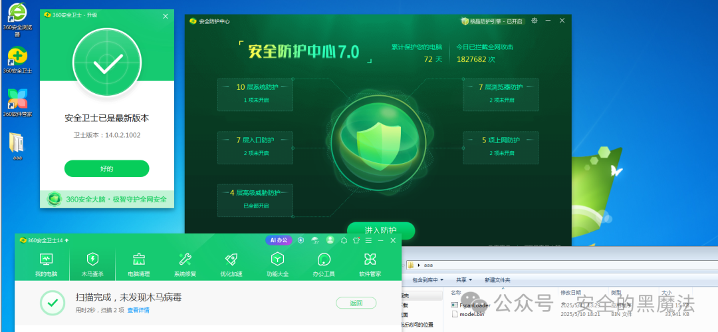Click the 安全防护中心7.0 heading

304,52
